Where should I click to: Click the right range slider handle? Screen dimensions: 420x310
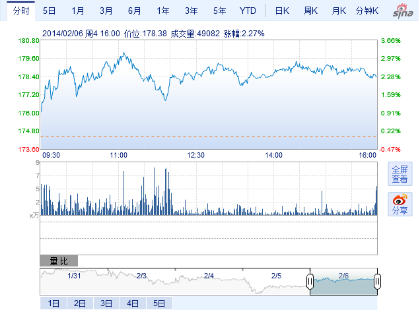click(x=377, y=282)
